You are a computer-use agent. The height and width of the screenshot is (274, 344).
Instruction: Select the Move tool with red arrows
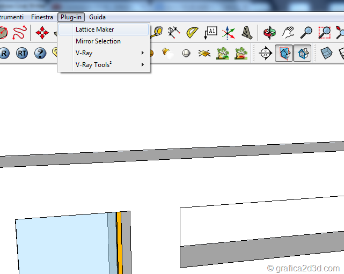click(42, 33)
